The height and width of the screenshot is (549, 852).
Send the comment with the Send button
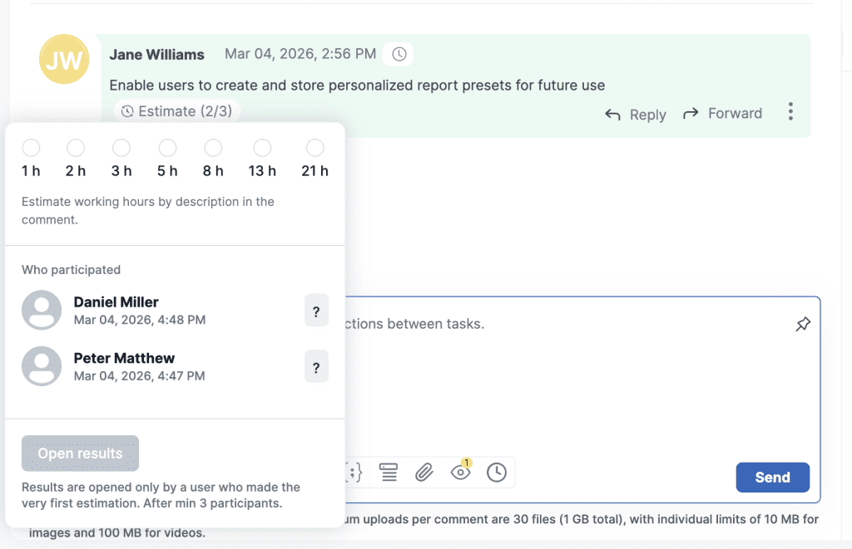point(772,477)
